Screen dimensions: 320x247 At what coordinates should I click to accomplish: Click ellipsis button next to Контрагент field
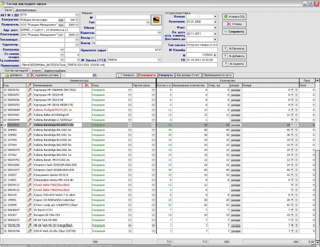[77, 20]
